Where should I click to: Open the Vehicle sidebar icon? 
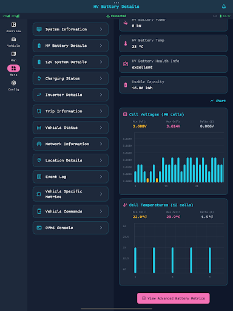coord(13,39)
